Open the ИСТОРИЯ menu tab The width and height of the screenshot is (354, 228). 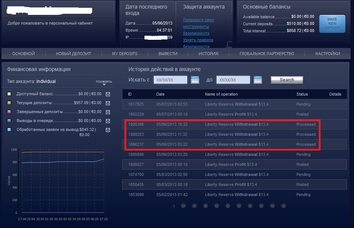pyautogui.click(x=208, y=54)
